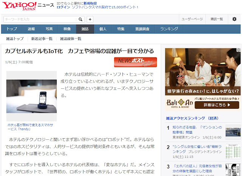
Task: Click the ad info icon on the banner
Action: pyautogui.click(x=239, y=50)
